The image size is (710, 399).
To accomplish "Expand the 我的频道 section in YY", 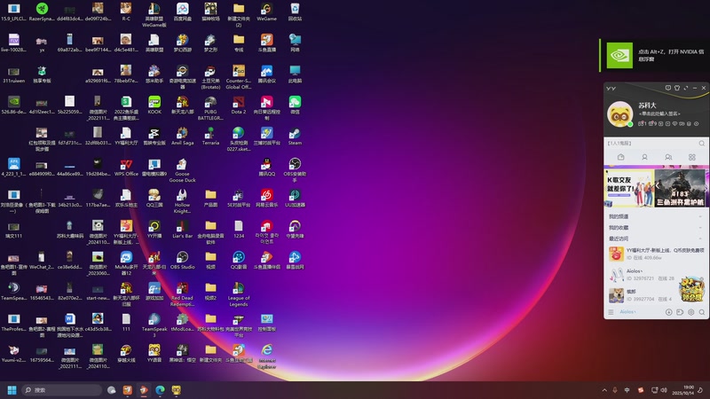I will (x=656, y=216).
